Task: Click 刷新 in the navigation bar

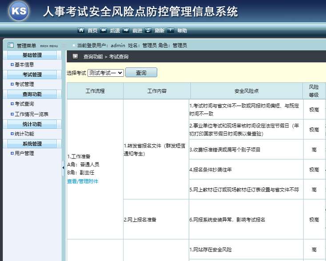Action: tap(159, 31)
